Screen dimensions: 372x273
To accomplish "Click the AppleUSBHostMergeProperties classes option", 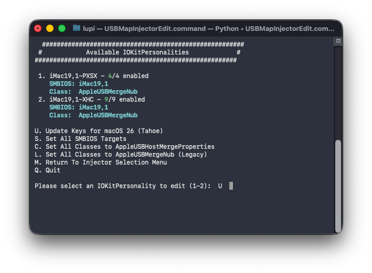I will tap(124, 146).
